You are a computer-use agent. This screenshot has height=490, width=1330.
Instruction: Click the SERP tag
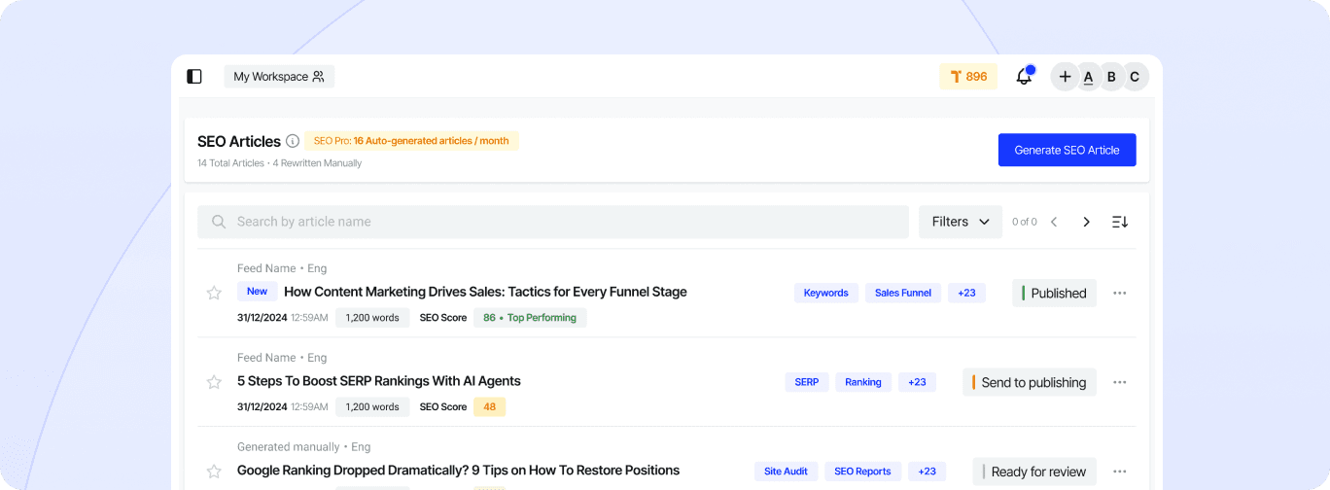pyautogui.click(x=807, y=382)
